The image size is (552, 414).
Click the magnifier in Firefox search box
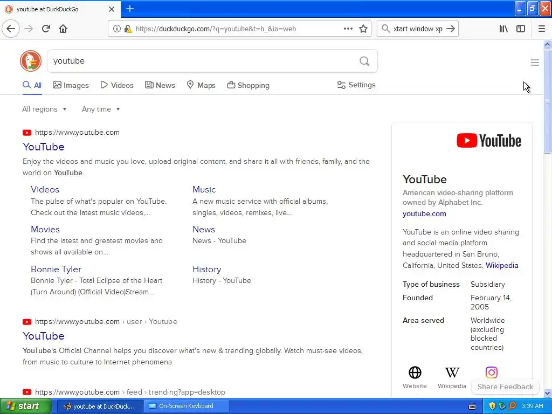coord(385,29)
